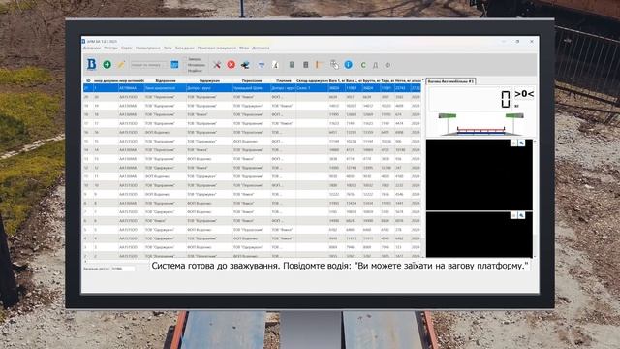
Task: Select the table row with ID 17
Action: pyautogui.click(x=252, y=123)
